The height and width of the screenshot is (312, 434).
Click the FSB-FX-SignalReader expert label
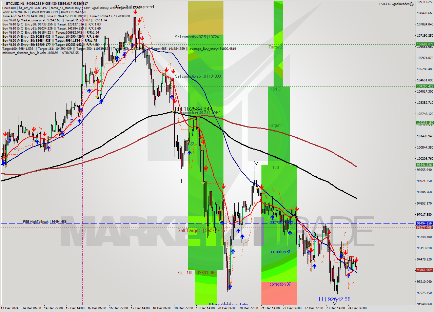[394, 4]
